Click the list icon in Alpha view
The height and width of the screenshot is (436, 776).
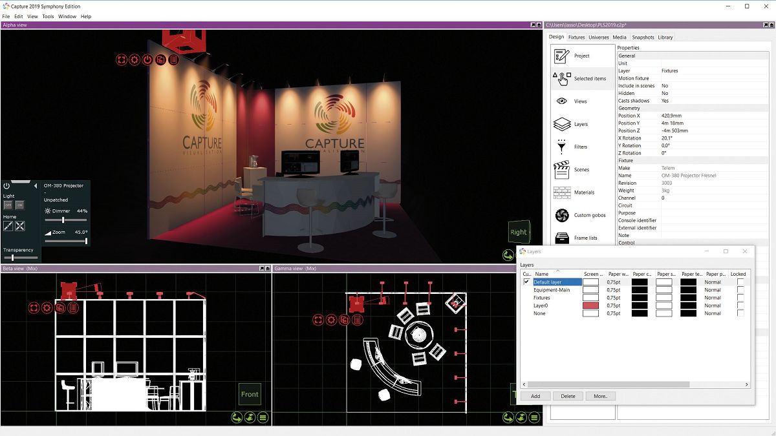click(x=174, y=60)
